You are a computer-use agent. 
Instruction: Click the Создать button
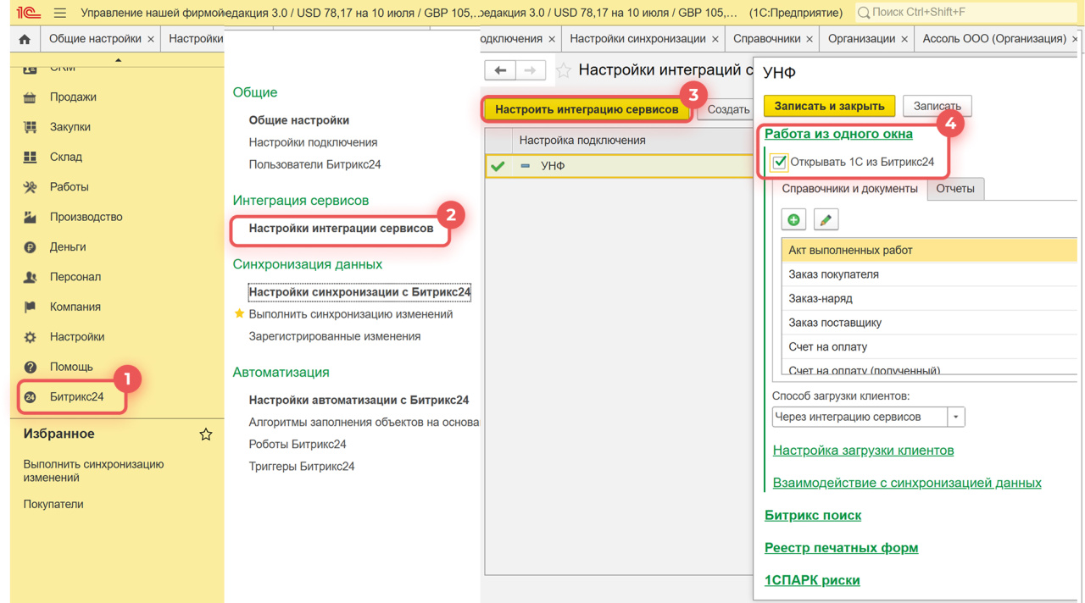point(727,109)
